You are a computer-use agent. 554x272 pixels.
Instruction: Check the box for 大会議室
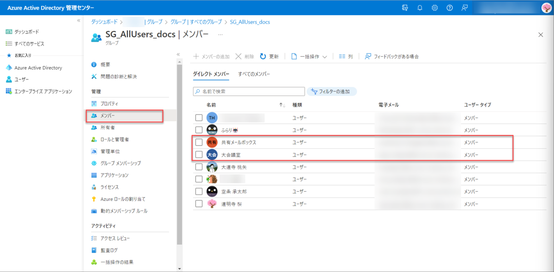pos(199,154)
